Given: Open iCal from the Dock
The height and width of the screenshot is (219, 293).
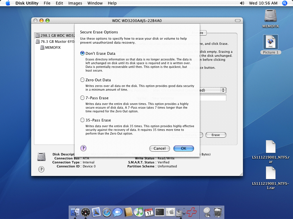Looking at the screenshot, I should click(149, 212).
